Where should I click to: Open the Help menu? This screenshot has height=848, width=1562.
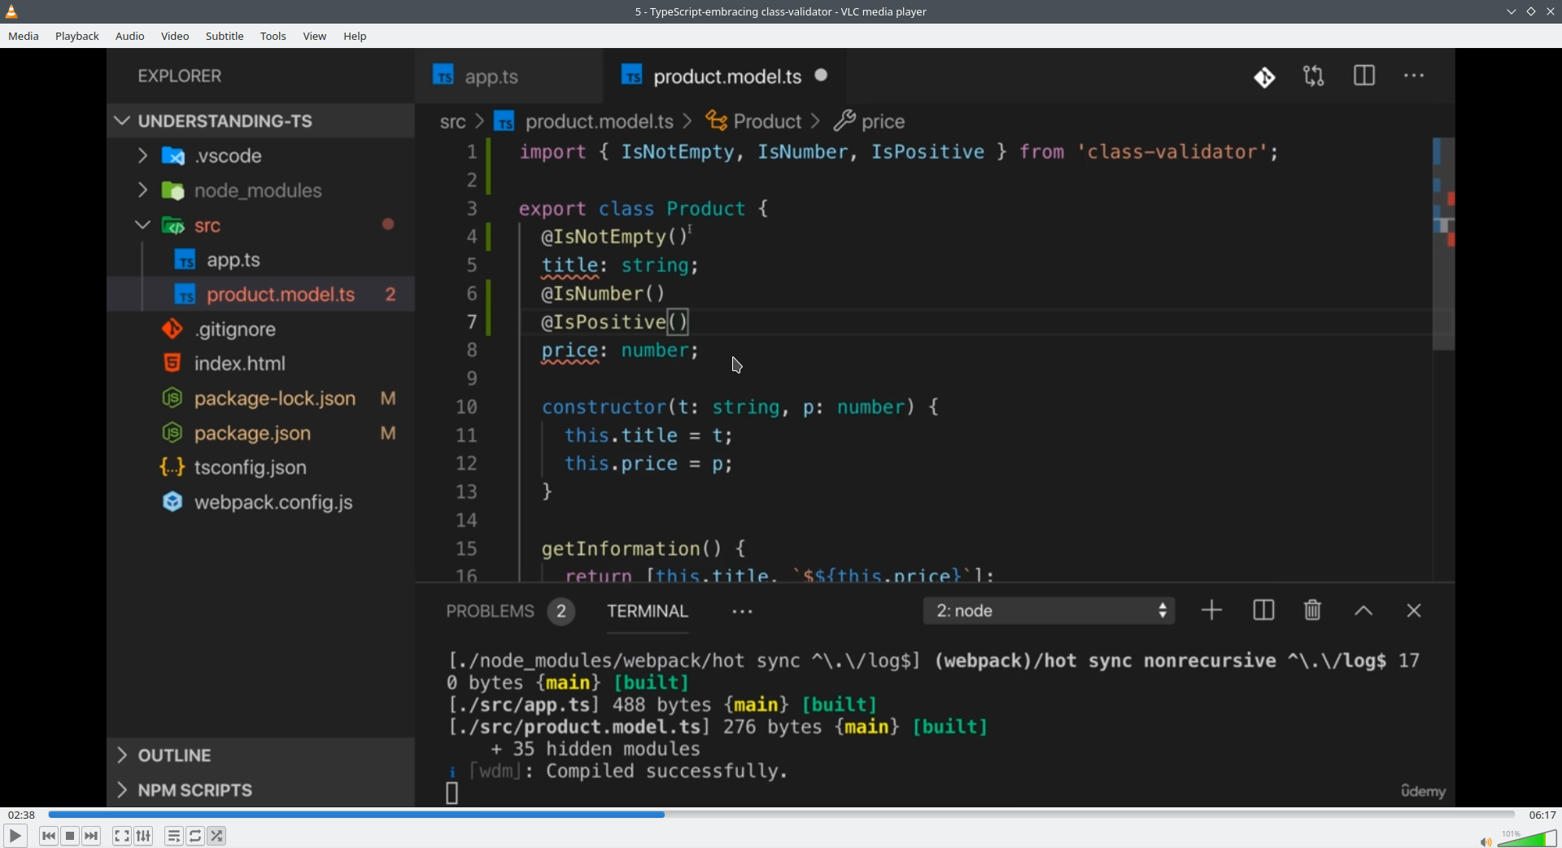click(355, 36)
